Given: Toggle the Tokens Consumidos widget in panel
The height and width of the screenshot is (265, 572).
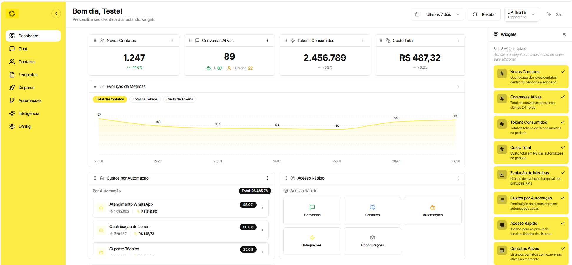Looking at the screenshot, I should click(531, 127).
